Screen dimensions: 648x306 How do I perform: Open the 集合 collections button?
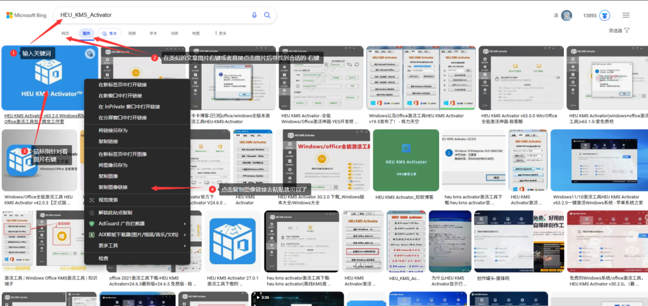pos(110,33)
